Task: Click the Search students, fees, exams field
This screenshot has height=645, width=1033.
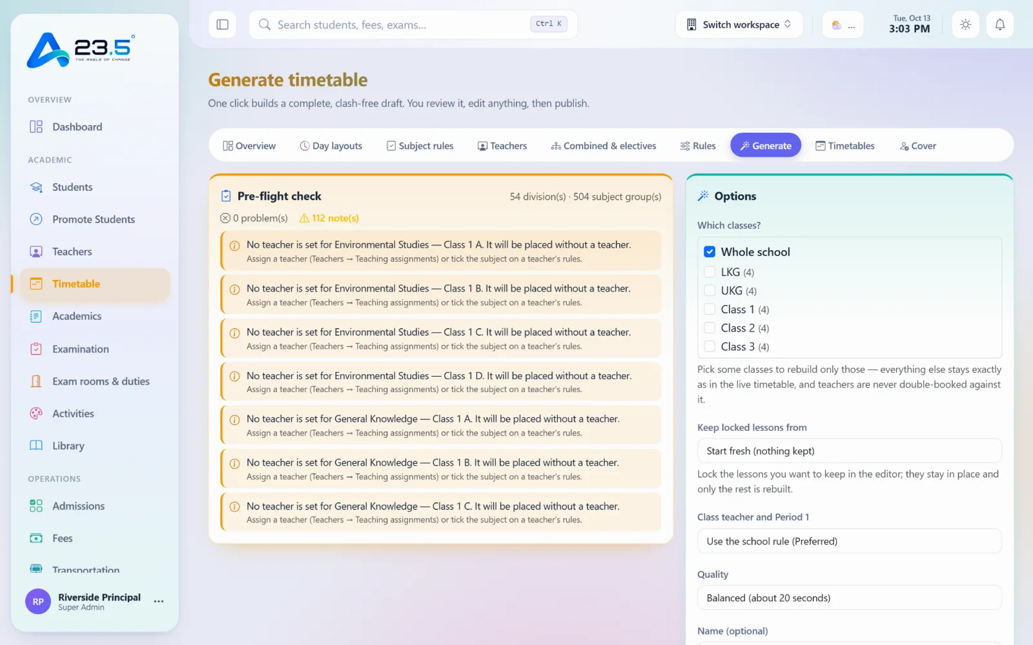Action: [x=413, y=25]
